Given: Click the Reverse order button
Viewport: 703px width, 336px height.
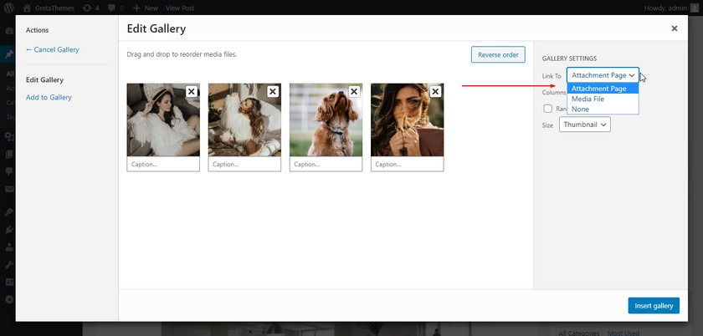Looking at the screenshot, I should [498, 54].
